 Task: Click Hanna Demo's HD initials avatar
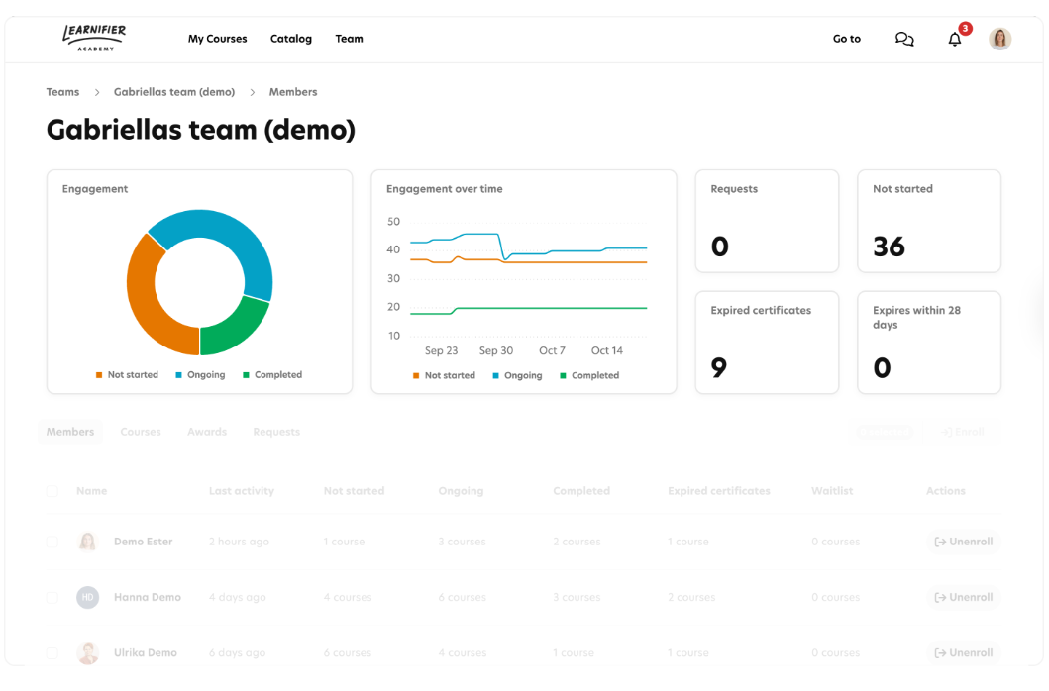point(88,597)
